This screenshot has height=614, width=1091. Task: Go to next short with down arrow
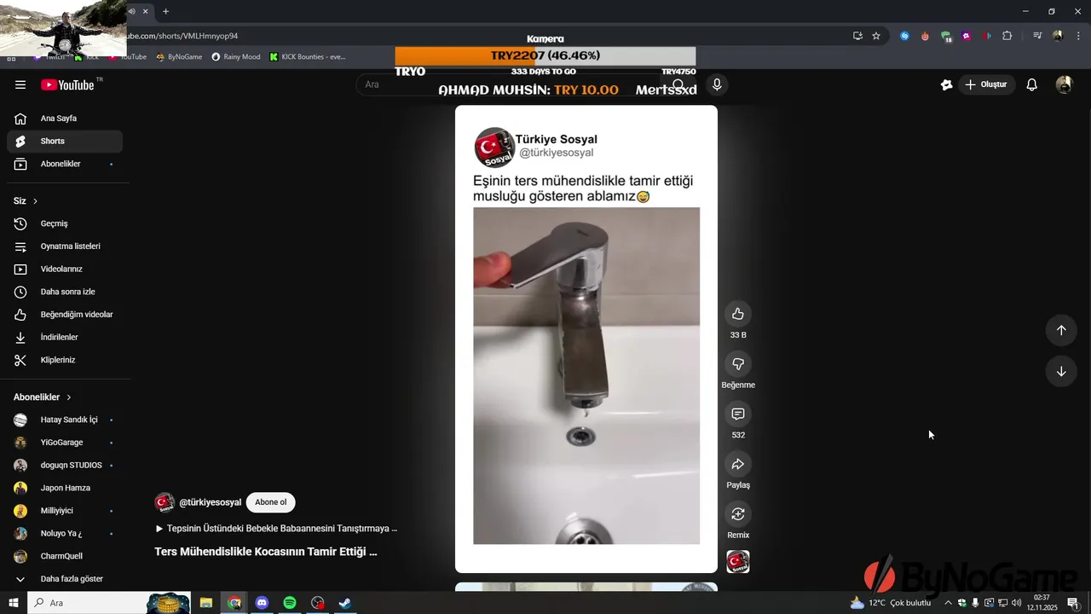(x=1061, y=372)
